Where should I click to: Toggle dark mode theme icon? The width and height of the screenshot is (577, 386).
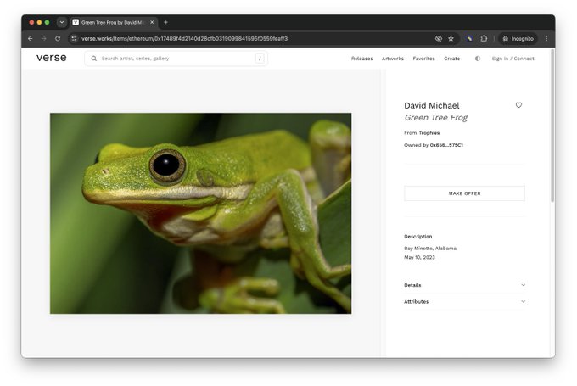tap(478, 59)
